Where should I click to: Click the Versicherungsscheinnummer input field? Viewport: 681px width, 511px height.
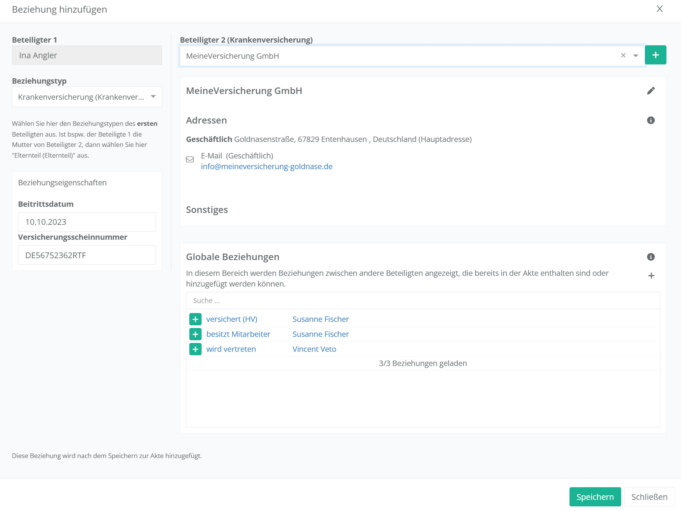87,255
